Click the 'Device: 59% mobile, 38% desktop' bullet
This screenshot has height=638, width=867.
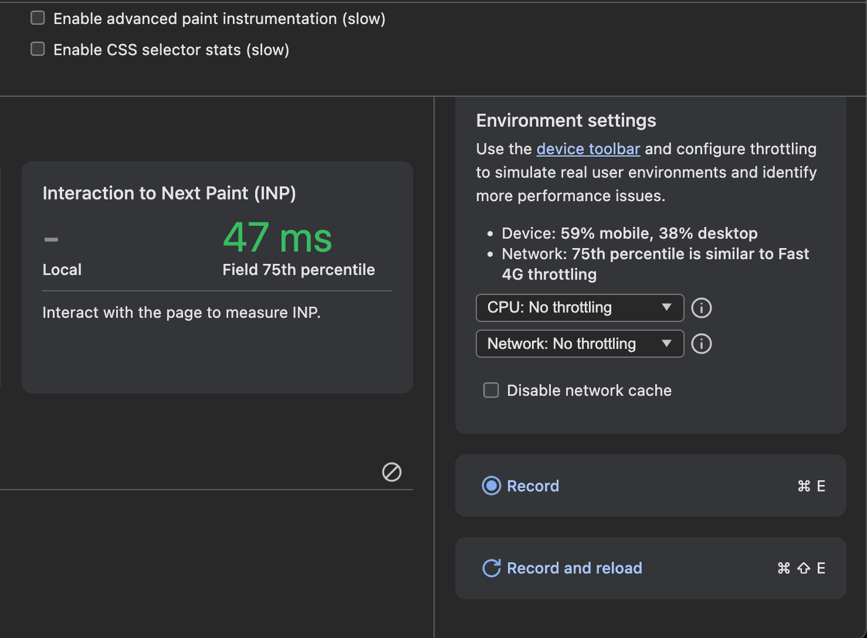click(x=629, y=233)
